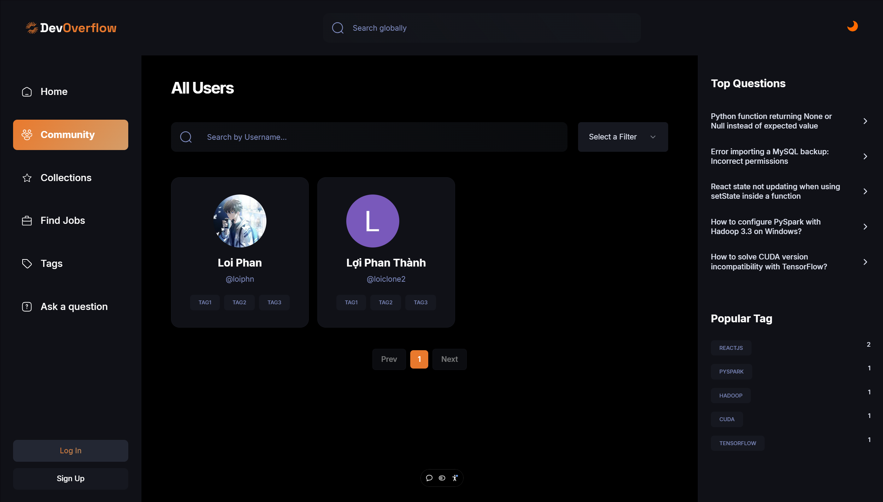The height and width of the screenshot is (502, 883).
Task: Go to page 1 in pagination
Action: (419, 359)
